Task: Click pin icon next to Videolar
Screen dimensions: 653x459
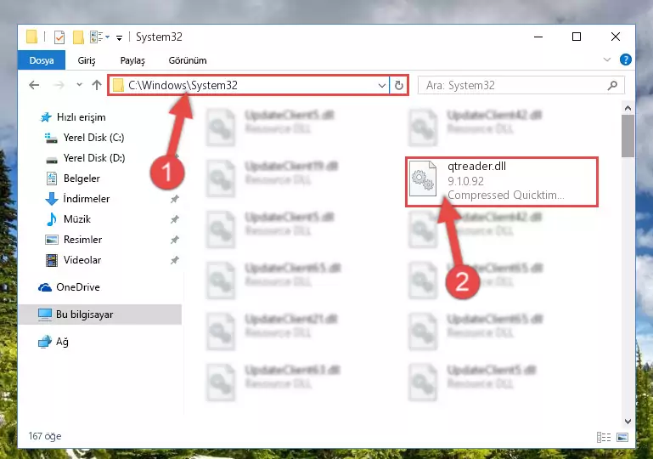Action: click(174, 260)
